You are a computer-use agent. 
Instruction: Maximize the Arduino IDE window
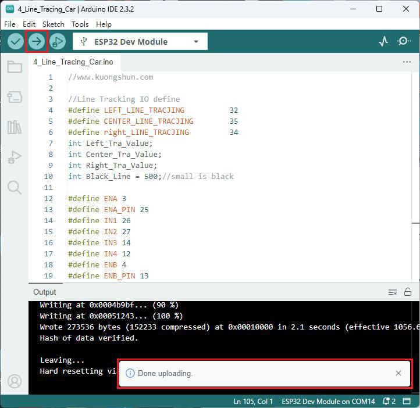[x=379, y=9]
